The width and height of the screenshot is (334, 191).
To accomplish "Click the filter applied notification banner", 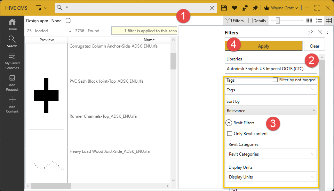I will point(144,31).
